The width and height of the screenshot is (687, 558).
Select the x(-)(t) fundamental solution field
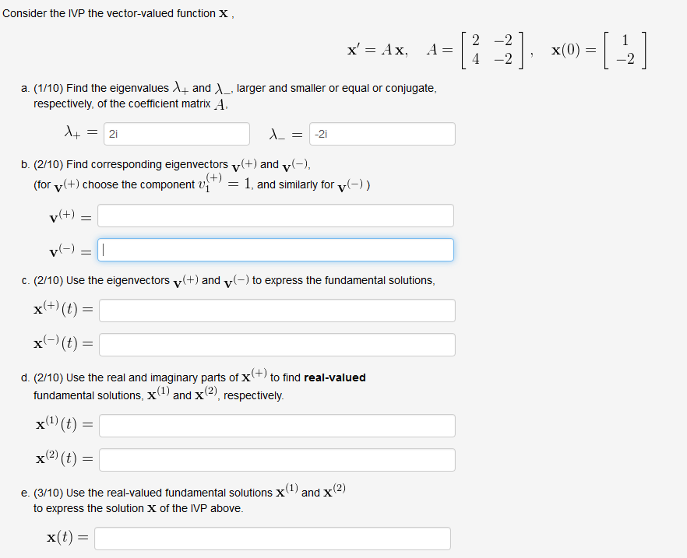276,344
